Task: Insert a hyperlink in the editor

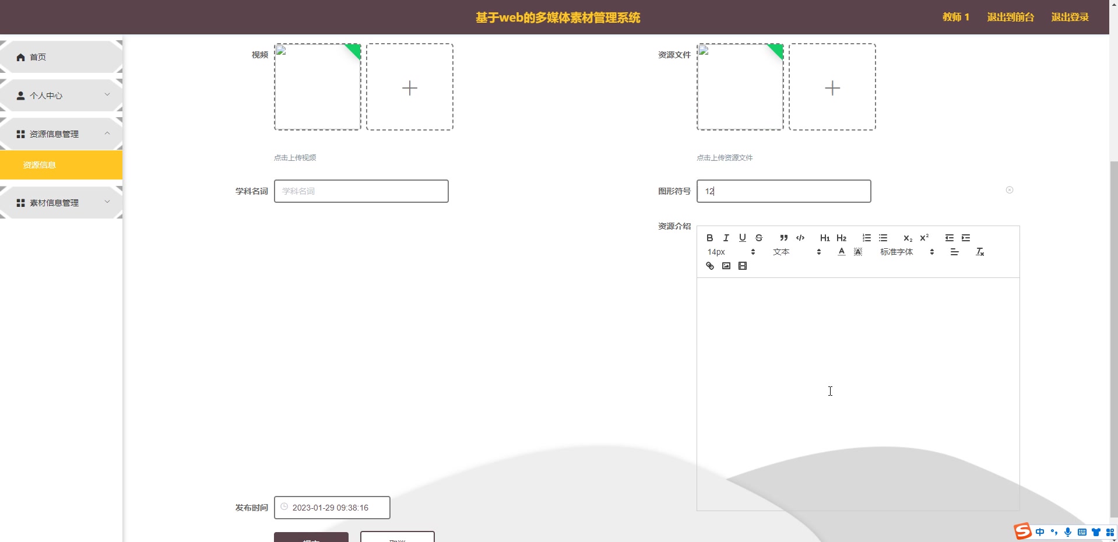Action: (709, 266)
